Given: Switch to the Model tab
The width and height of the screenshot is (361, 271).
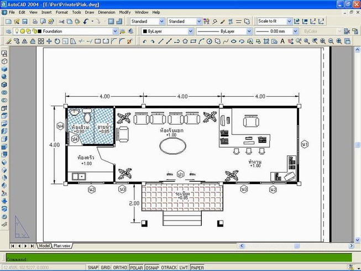Looking at the screenshot, I should 43,246.
